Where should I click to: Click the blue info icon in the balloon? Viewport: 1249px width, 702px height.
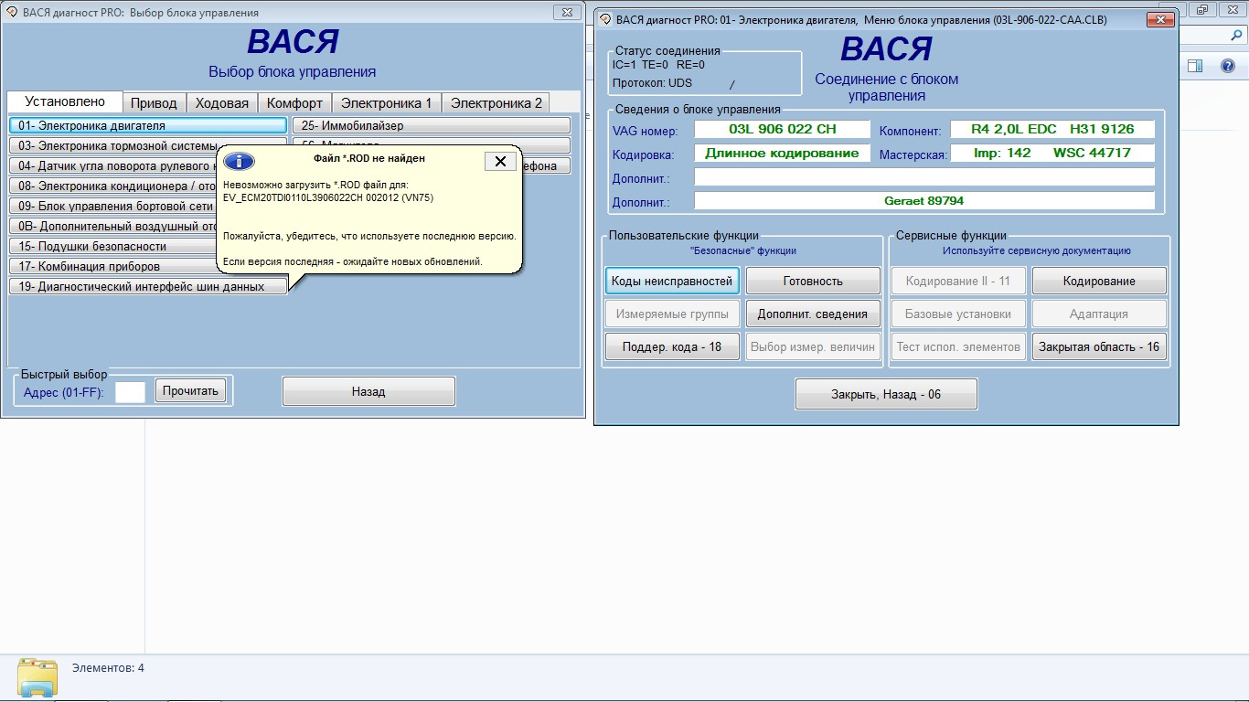coord(239,161)
